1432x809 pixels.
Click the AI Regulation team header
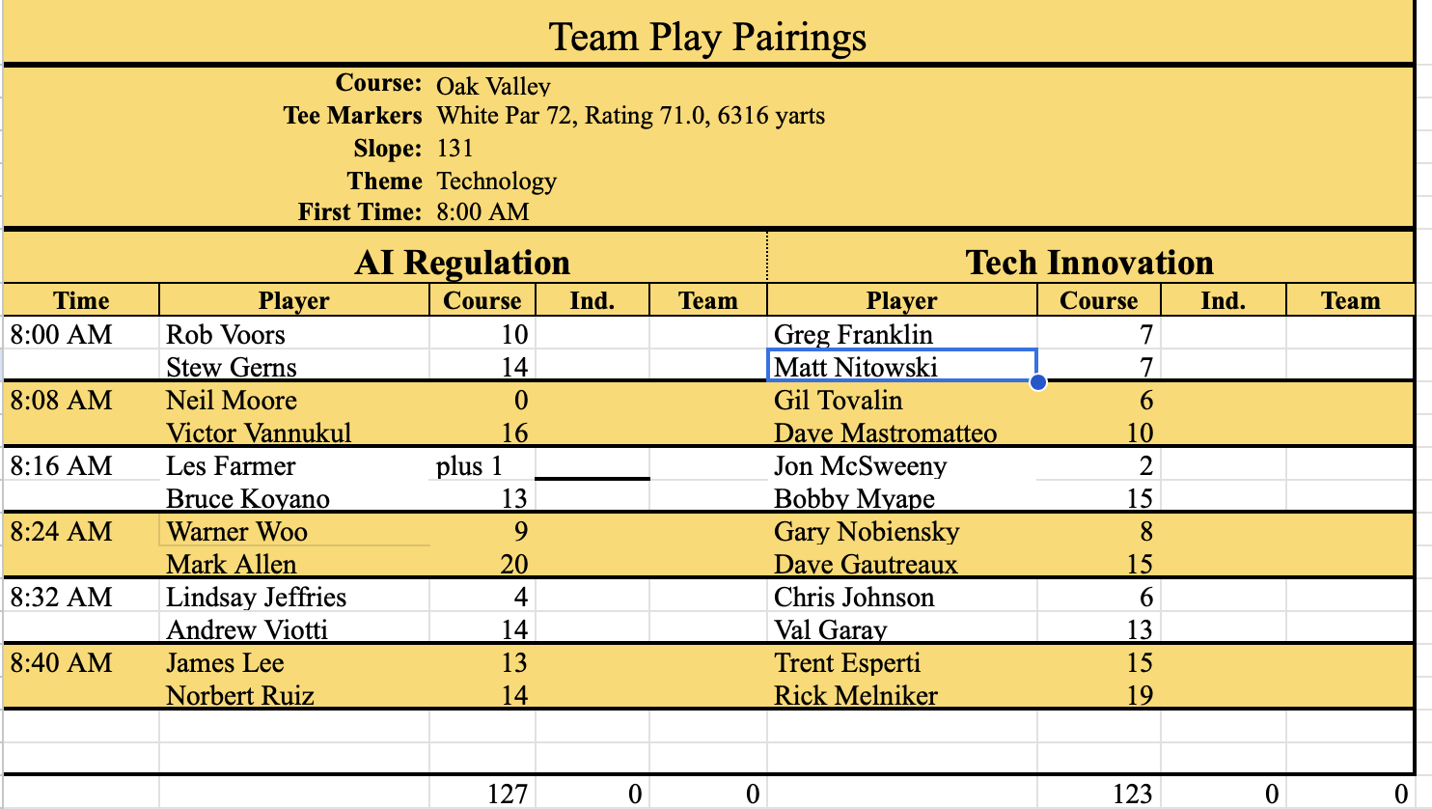462,263
